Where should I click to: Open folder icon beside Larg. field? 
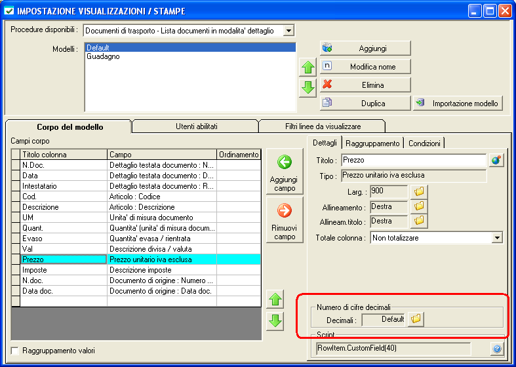click(x=419, y=191)
